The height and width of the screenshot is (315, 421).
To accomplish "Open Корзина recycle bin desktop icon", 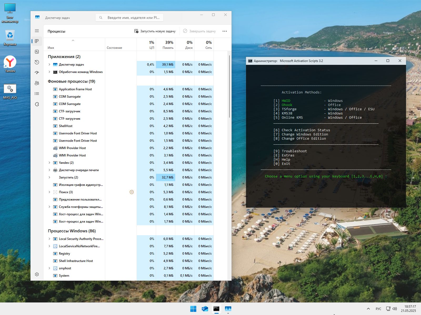I will [x=10, y=38].
